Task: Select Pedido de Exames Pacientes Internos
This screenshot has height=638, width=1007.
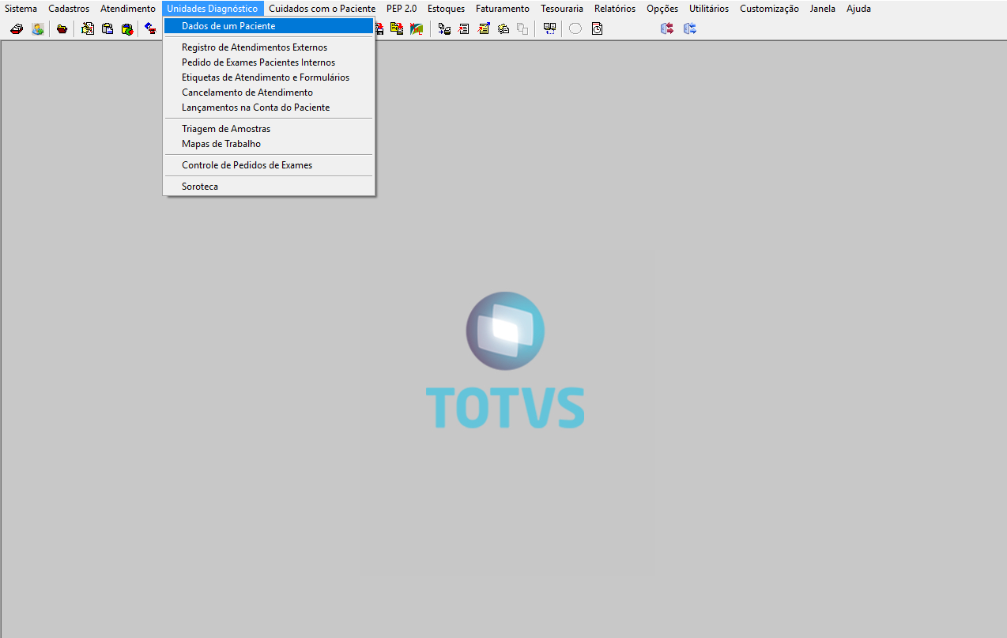Action: 268,62
